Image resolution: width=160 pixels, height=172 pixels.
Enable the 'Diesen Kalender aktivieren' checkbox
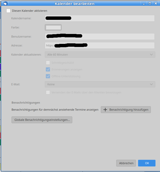8,11
